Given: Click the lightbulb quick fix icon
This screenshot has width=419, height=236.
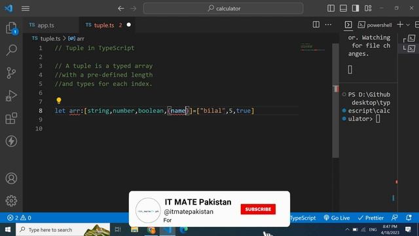Looking at the screenshot, I should 59,100.
